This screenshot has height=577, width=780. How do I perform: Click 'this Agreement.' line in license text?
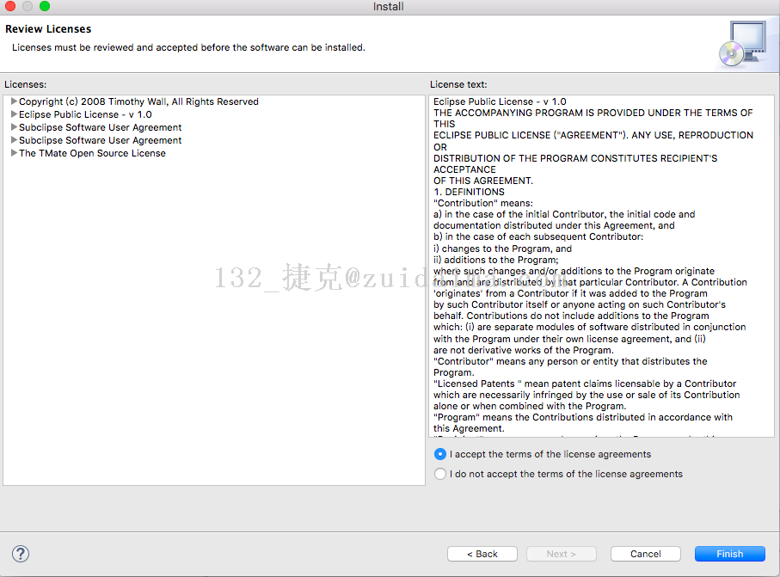pyautogui.click(x=469, y=428)
